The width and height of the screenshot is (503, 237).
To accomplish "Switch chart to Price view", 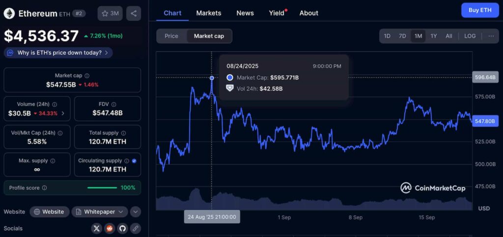I will [171, 36].
